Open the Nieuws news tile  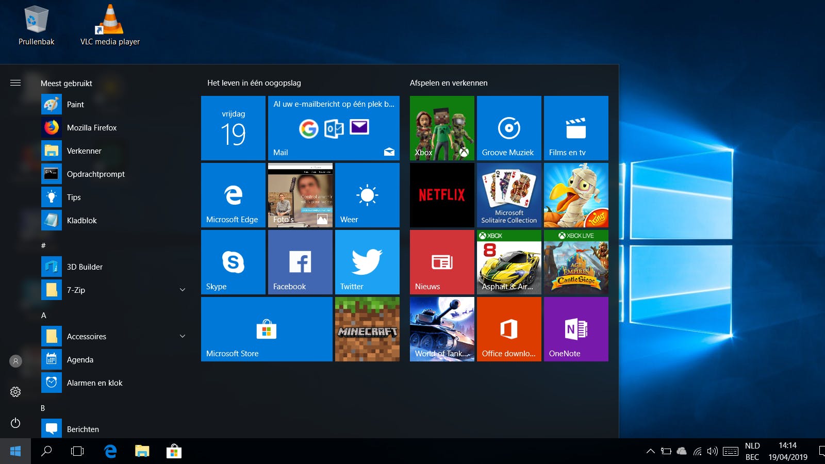tap(442, 262)
